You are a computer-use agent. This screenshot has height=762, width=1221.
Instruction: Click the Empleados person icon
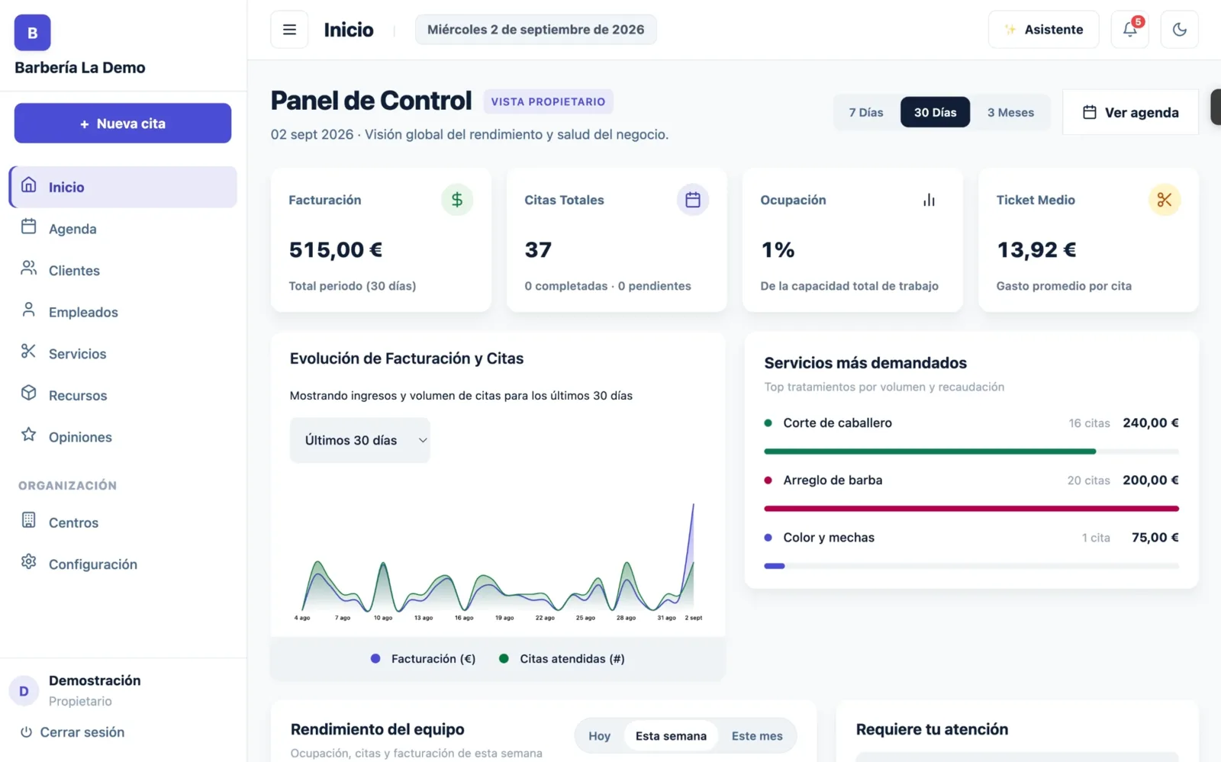click(x=29, y=310)
